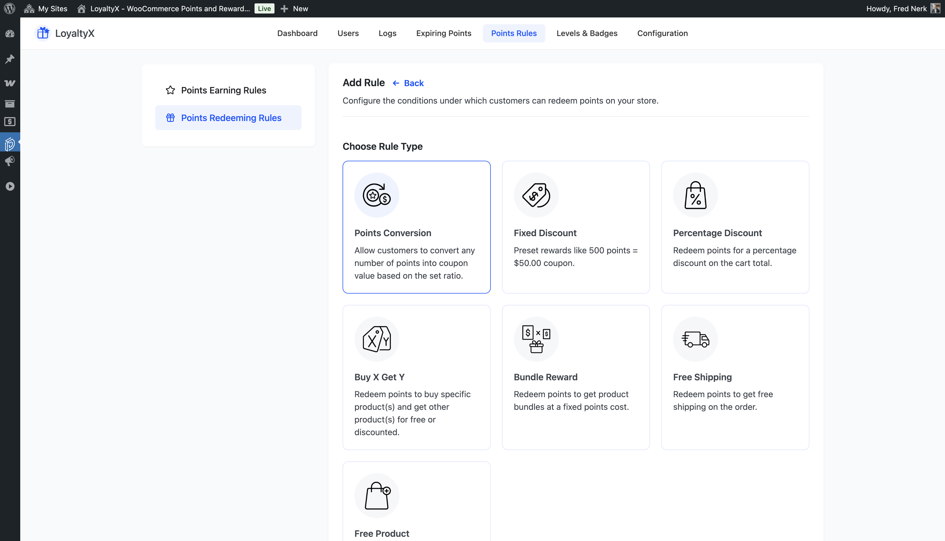This screenshot has height=541, width=945.
Task: Click the LoyaltyX gift logo in the header
Action: click(x=43, y=33)
